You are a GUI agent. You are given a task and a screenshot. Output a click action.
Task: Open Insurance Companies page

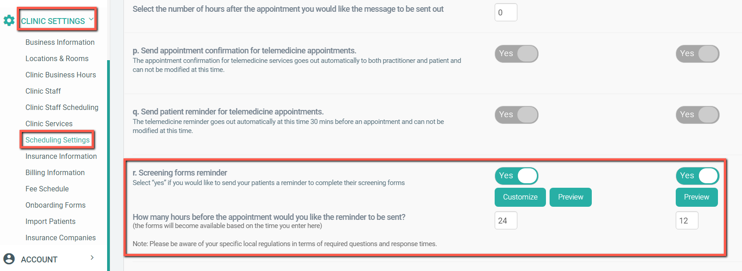[60, 238]
